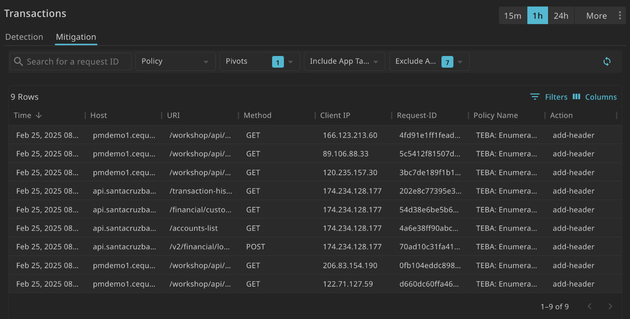This screenshot has width=630, height=319.
Task: Sort by the Action column header
Action: point(561,115)
